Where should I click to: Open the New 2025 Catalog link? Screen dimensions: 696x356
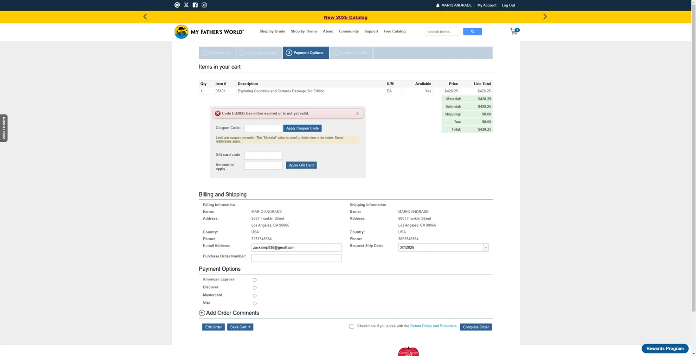[346, 17]
